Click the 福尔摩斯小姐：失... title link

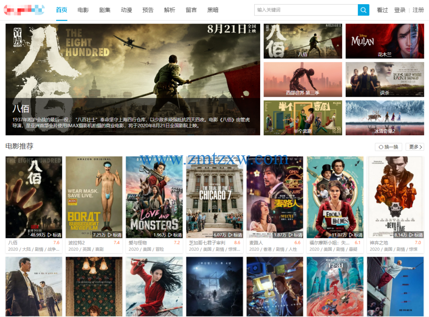tap(329, 242)
